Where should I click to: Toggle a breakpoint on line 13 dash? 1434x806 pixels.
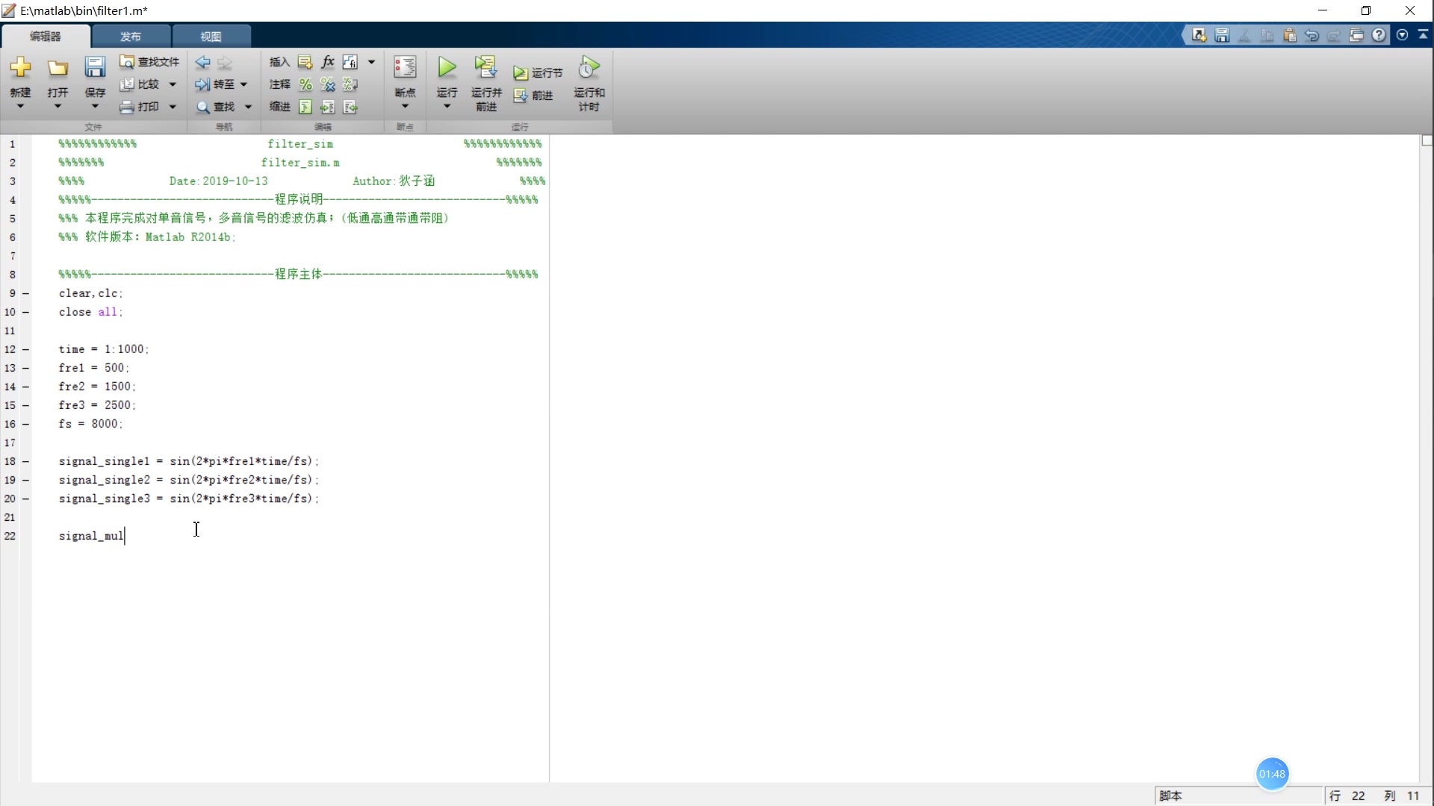(x=25, y=368)
